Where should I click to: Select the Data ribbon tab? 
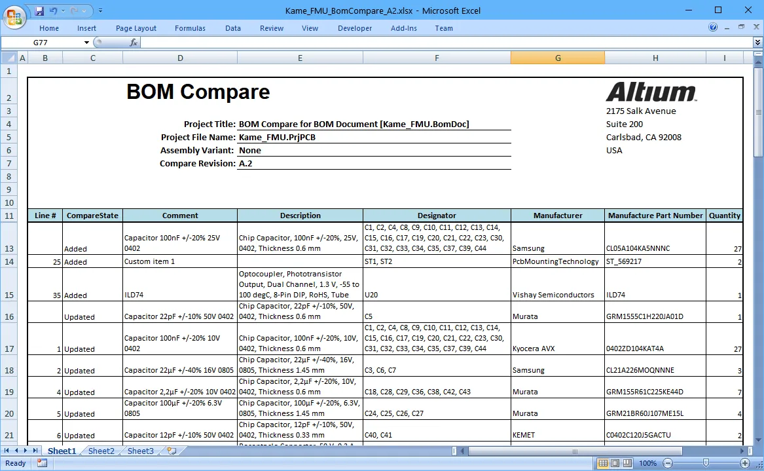tap(233, 28)
